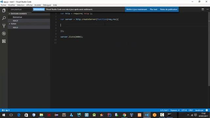Open the action center notifications icon
The height and width of the screenshot is (118, 210).
[196, 115]
